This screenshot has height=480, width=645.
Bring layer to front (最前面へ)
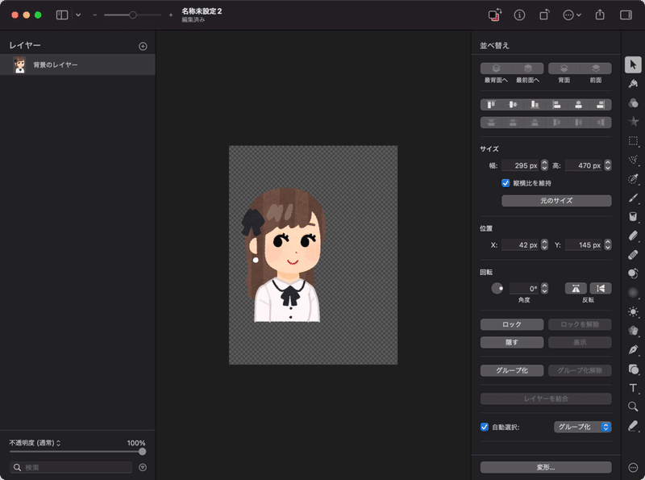[528, 69]
